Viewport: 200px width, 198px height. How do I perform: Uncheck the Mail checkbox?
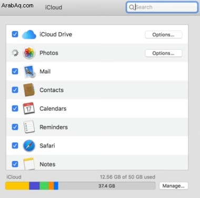tap(15, 71)
